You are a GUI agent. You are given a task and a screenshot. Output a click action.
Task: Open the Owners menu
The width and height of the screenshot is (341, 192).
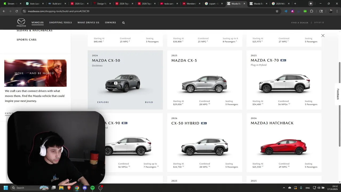coord(110,23)
